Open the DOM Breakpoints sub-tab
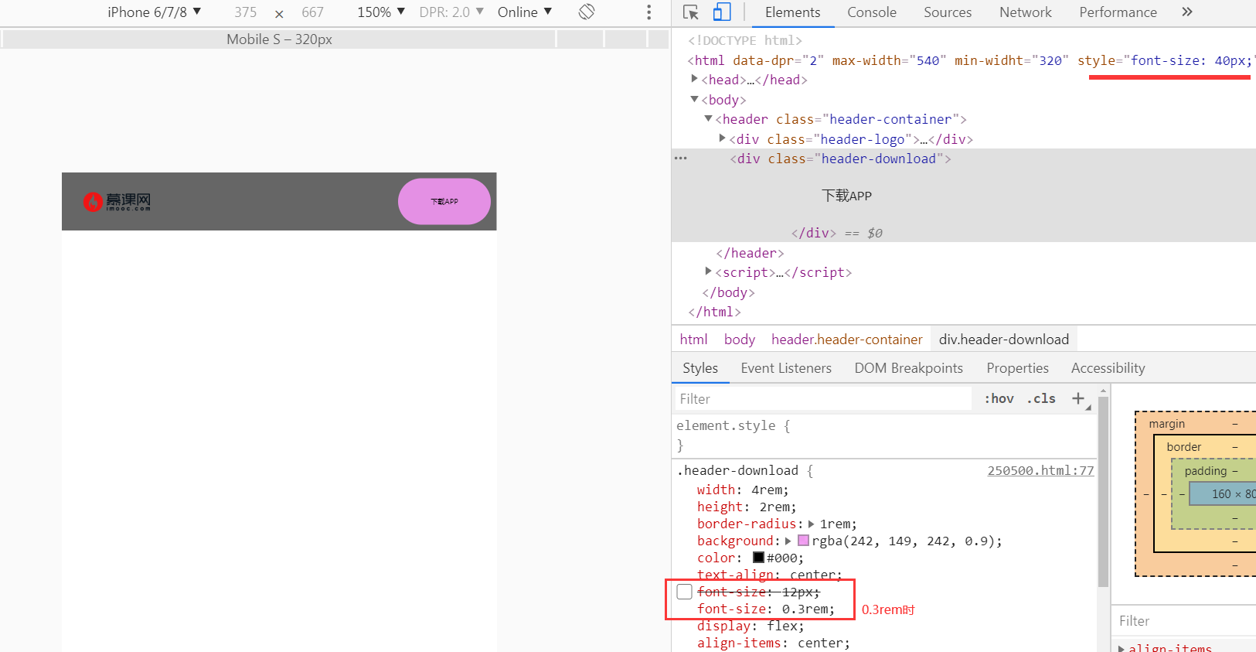This screenshot has height=652, width=1256. [x=908, y=368]
